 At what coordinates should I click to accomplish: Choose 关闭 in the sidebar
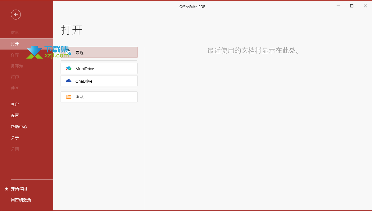pos(15,149)
